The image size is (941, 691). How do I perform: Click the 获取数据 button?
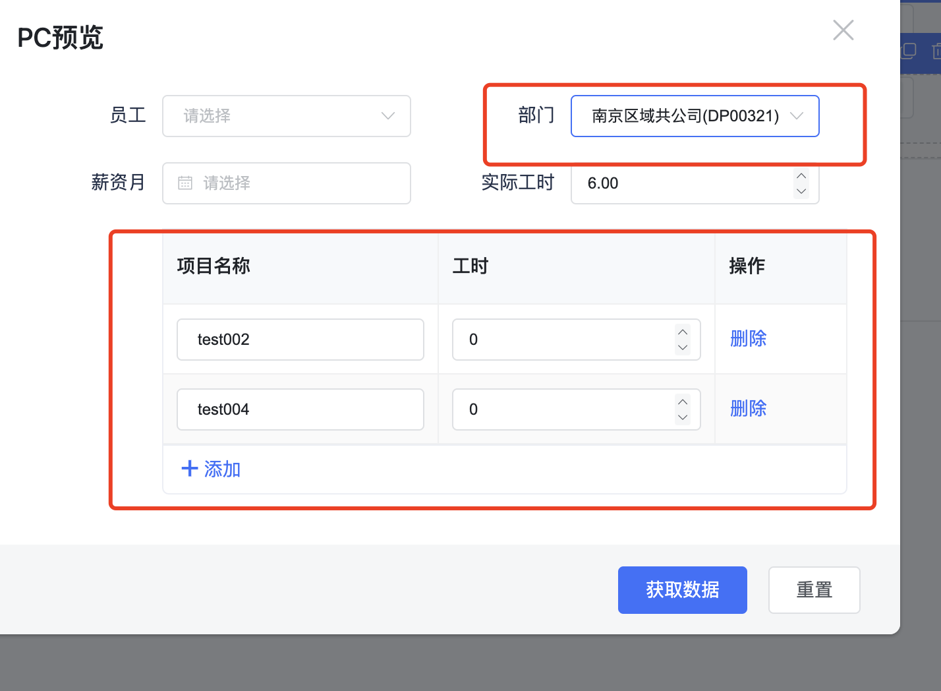[683, 590]
